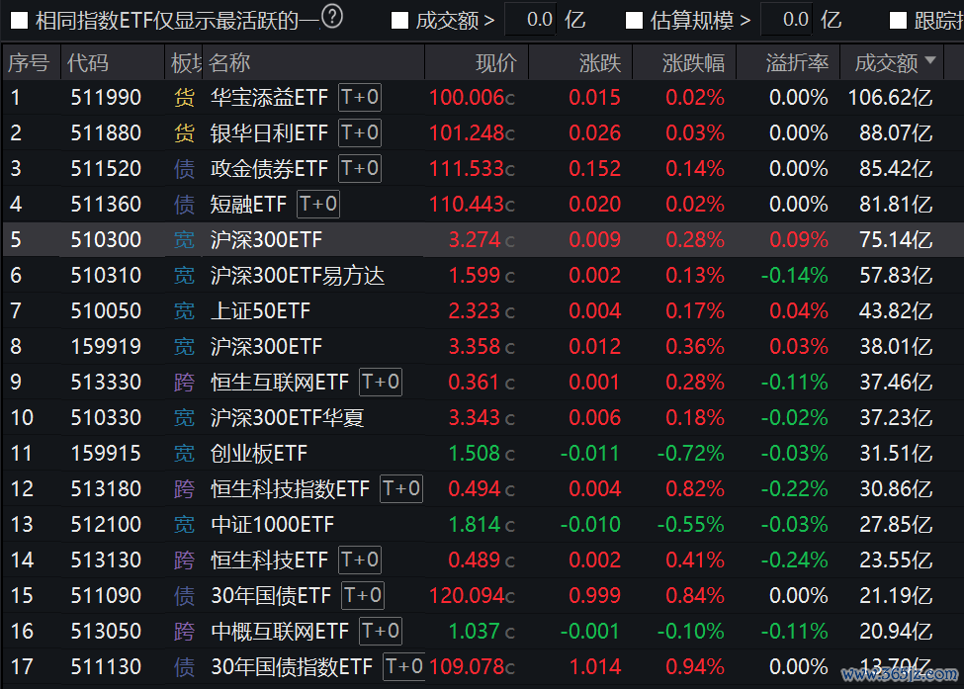Image resolution: width=964 pixels, height=689 pixels.
Task: Open the help question-mark icon near ETF filter
Action: pyautogui.click(x=332, y=17)
